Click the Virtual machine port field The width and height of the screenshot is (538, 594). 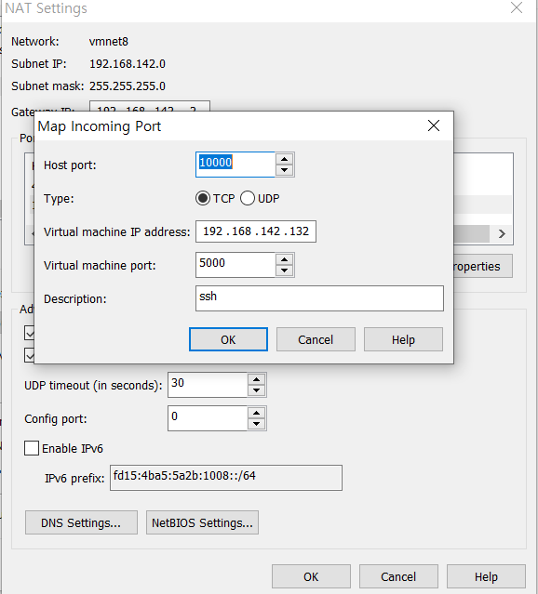[x=235, y=265]
